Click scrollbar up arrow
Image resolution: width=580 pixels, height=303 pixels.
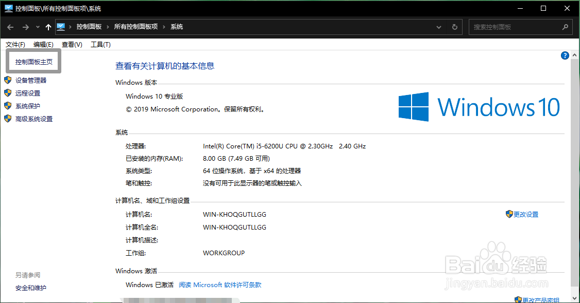click(x=574, y=55)
